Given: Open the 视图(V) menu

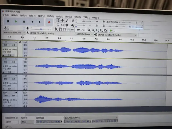Looking at the screenshot, I should (x=32, y=16).
